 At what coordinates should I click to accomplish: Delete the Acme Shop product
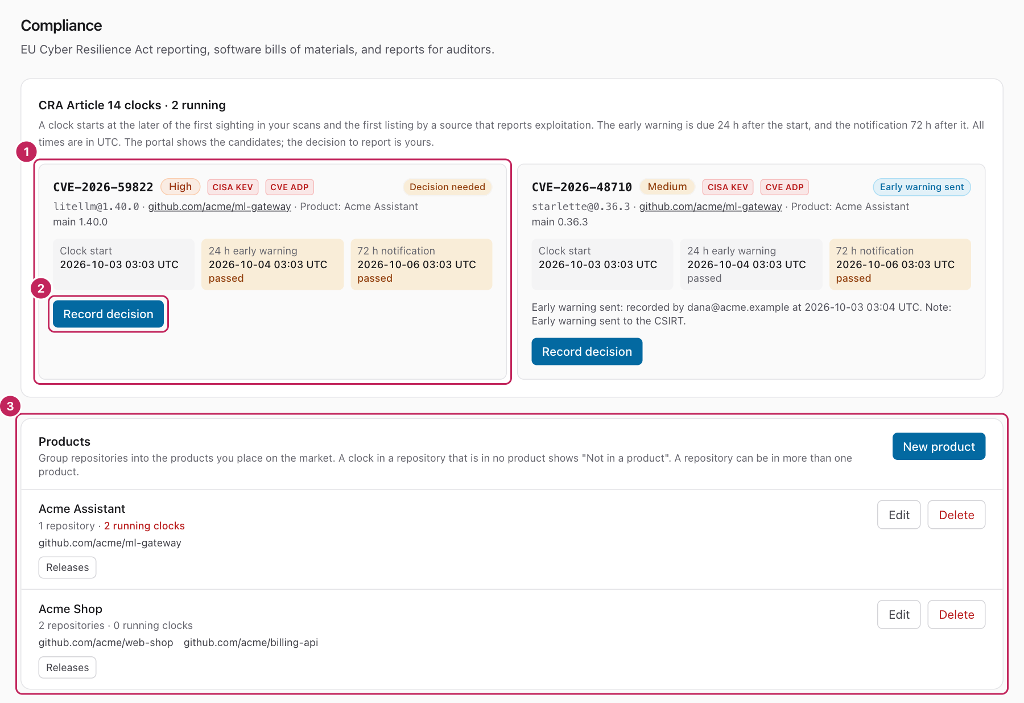click(x=956, y=615)
